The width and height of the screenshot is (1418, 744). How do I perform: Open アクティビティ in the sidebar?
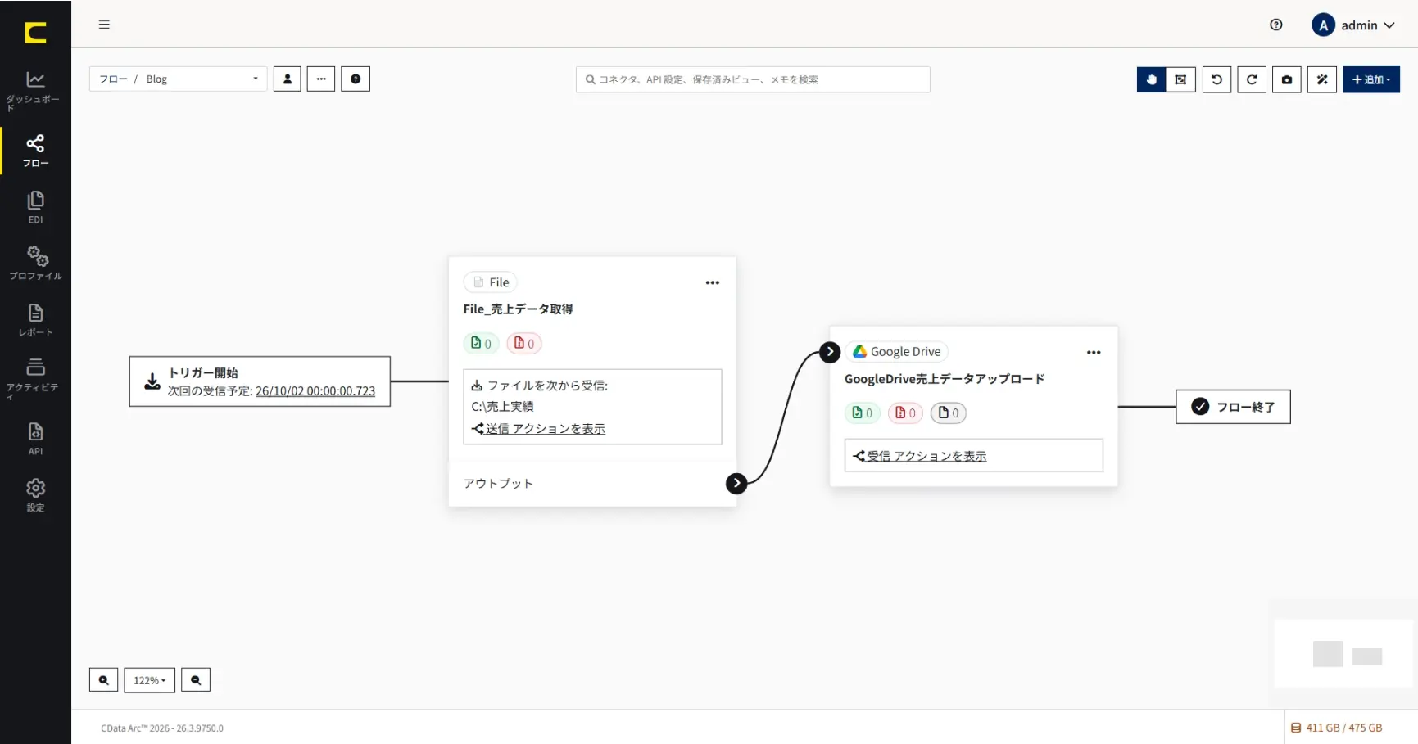[35, 378]
